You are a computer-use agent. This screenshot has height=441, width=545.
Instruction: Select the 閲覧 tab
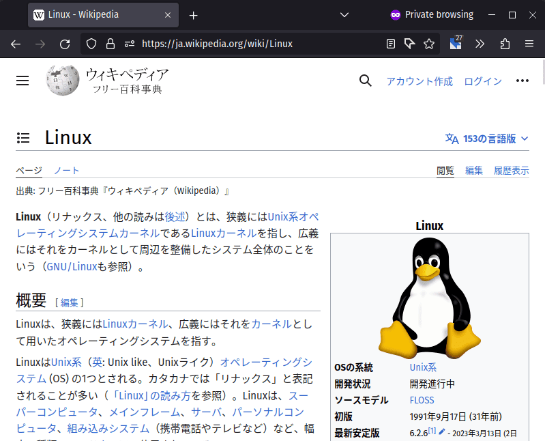[x=445, y=171]
